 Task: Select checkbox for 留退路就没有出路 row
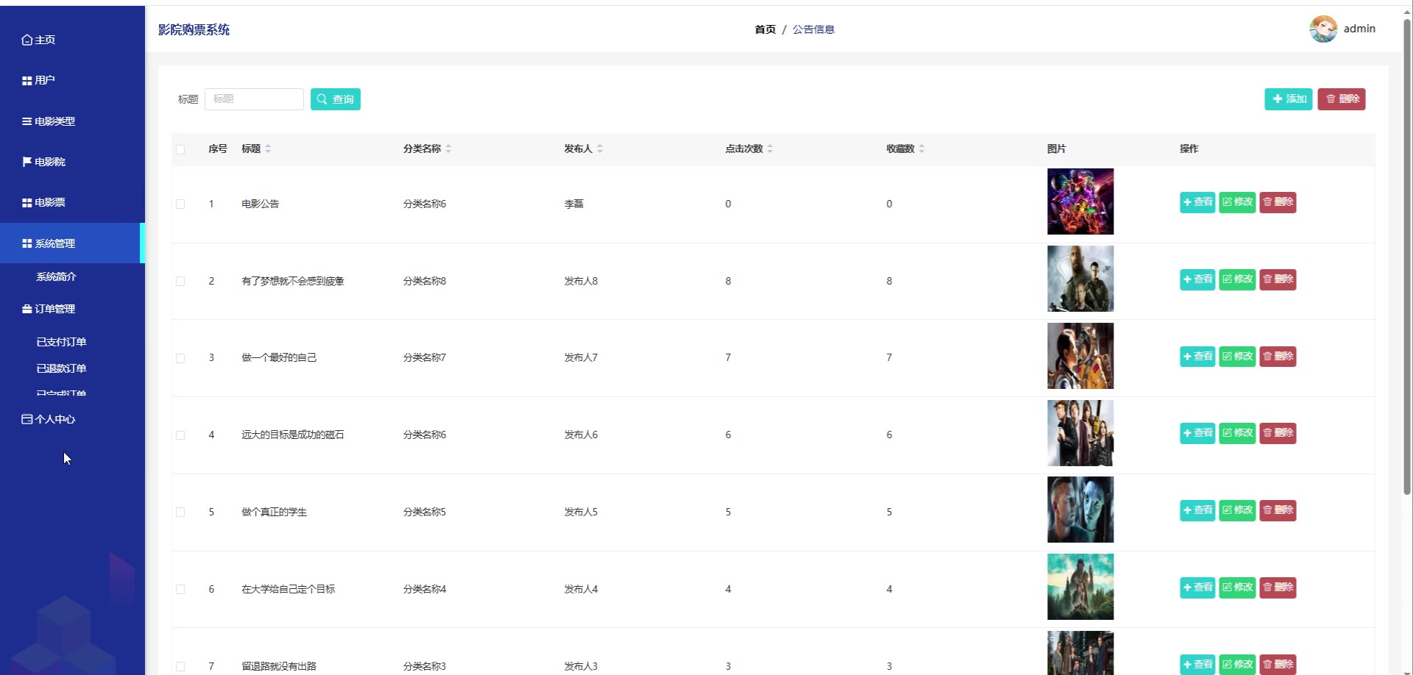click(180, 666)
